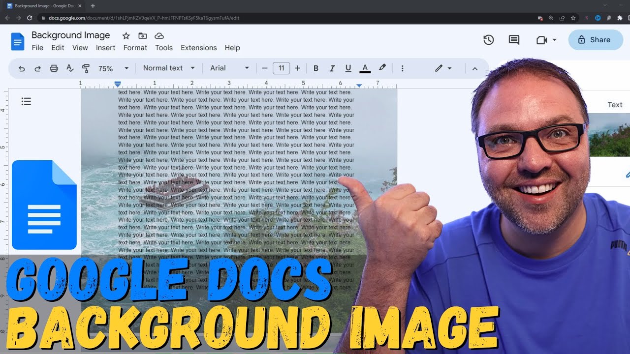Open spelling and grammar check icon
Screen dimensions: 630x354
[70, 68]
